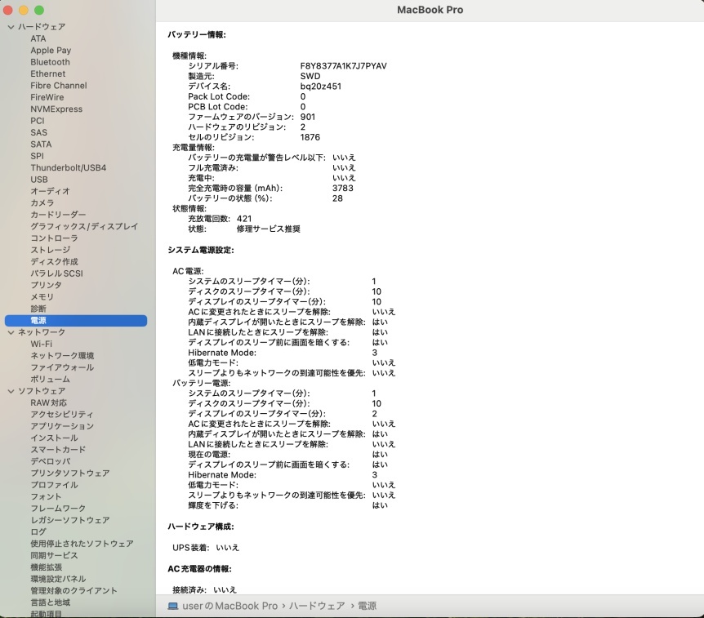Click the computer icon in the breadcrumb bar
704x618 pixels.
[x=172, y=606]
